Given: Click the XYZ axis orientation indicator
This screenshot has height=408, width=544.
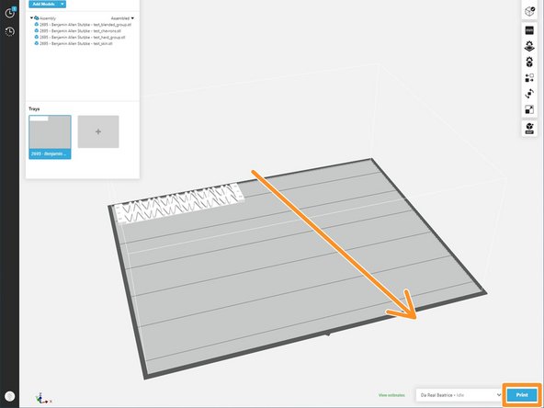Looking at the screenshot, I should (43, 398).
